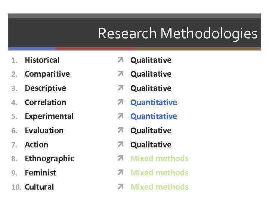The image size is (269, 202).
Task: Click the red segment of the title underline
Action: (96, 49)
